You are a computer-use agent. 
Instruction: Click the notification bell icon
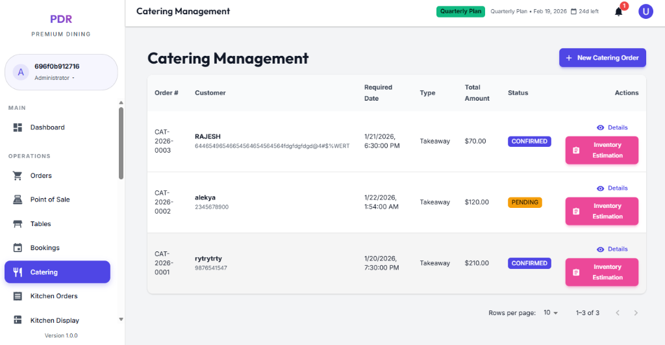(x=618, y=12)
